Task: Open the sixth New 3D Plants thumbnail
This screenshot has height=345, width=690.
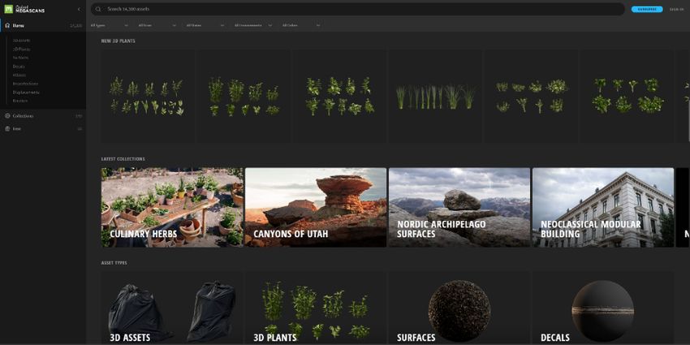Action: (627, 96)
